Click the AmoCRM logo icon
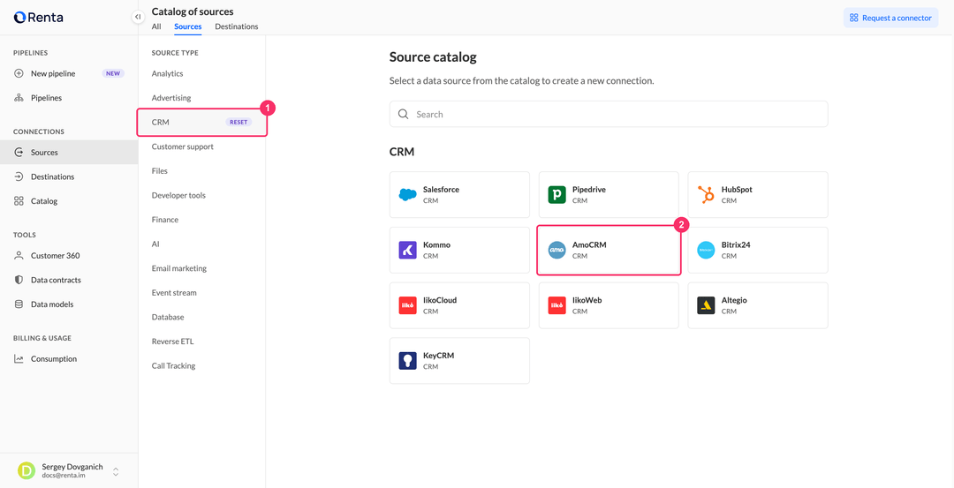This screenshot has width=954, height=488. [556, 250]
